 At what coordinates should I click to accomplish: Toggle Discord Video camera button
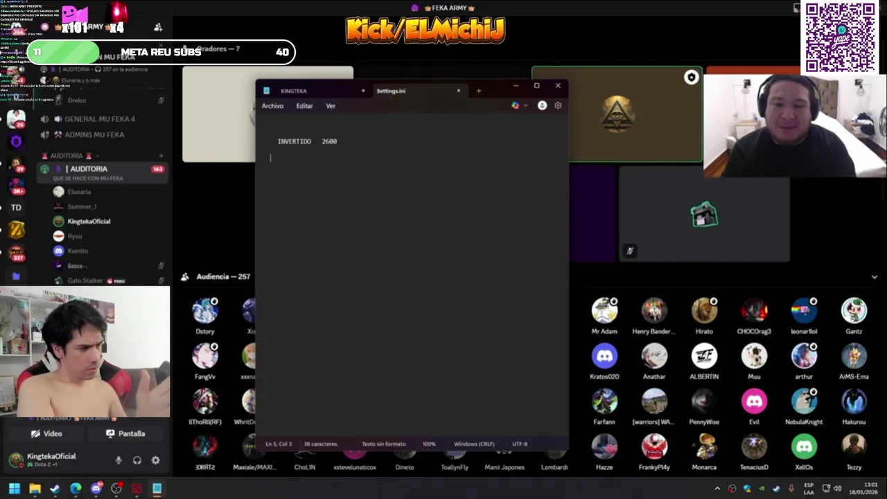click(46, 434)
